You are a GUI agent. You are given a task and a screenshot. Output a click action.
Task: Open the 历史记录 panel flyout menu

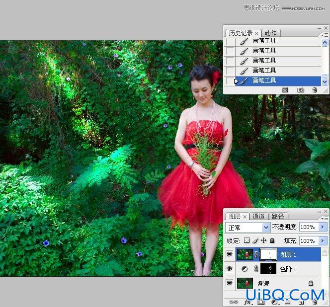coord(325,35)
